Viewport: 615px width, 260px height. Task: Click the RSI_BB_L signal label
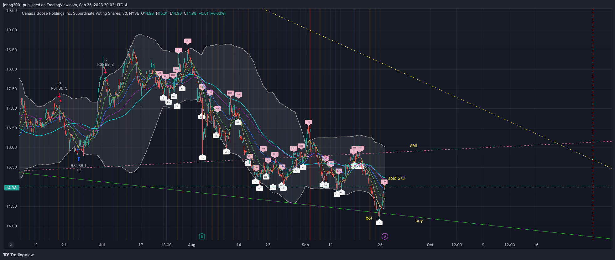[79, 166]
